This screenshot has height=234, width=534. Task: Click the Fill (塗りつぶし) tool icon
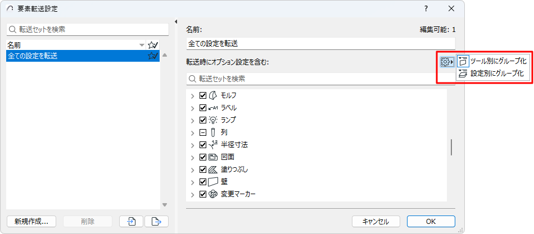(212, 169)
